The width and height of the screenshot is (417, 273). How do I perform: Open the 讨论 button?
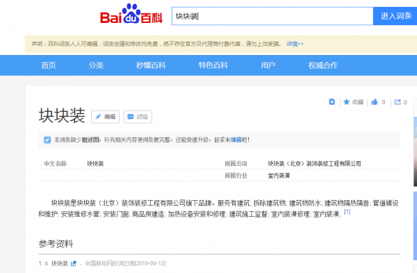(138, 117)
